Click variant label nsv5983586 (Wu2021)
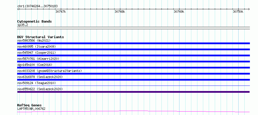 pyautogui.click(x=34, y=40)
